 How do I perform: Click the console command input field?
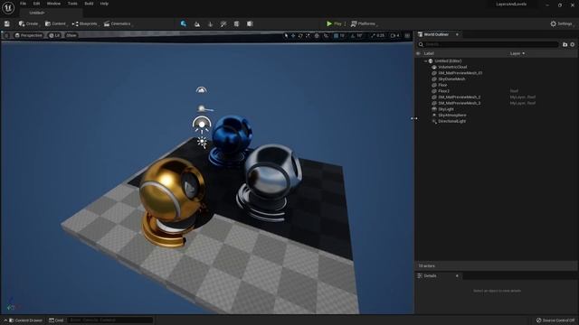tap(110, 320)
